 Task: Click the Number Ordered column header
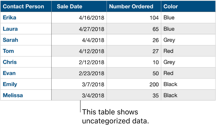131,7
